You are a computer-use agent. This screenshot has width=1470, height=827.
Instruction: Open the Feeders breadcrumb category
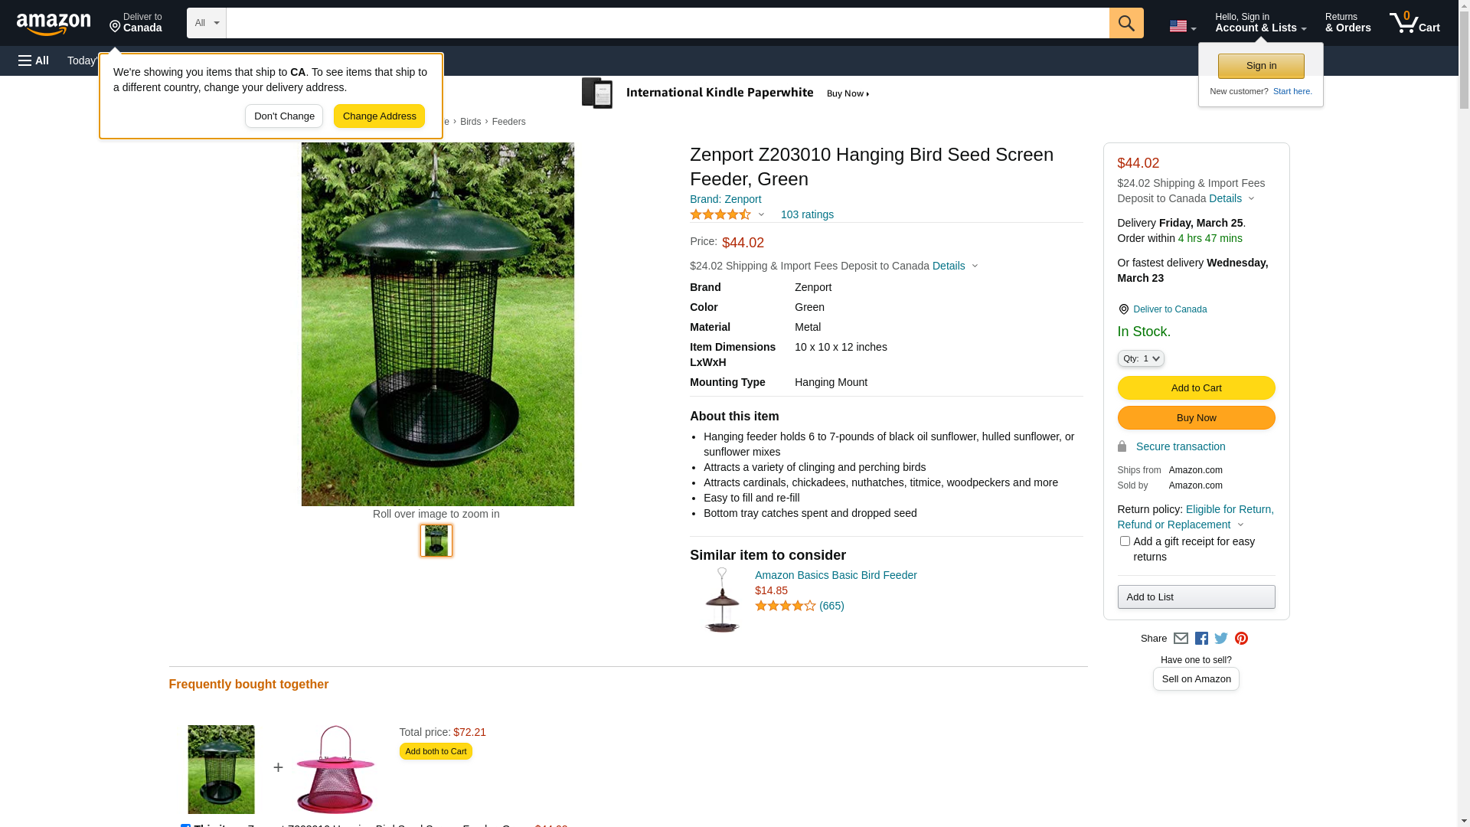click(508, 122)
